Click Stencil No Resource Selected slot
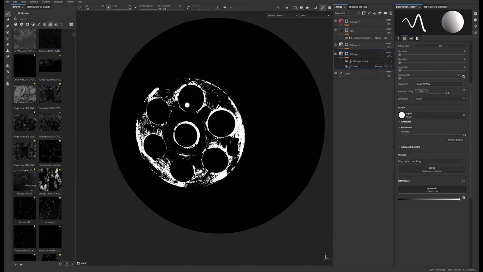 (x=432, y=169)
